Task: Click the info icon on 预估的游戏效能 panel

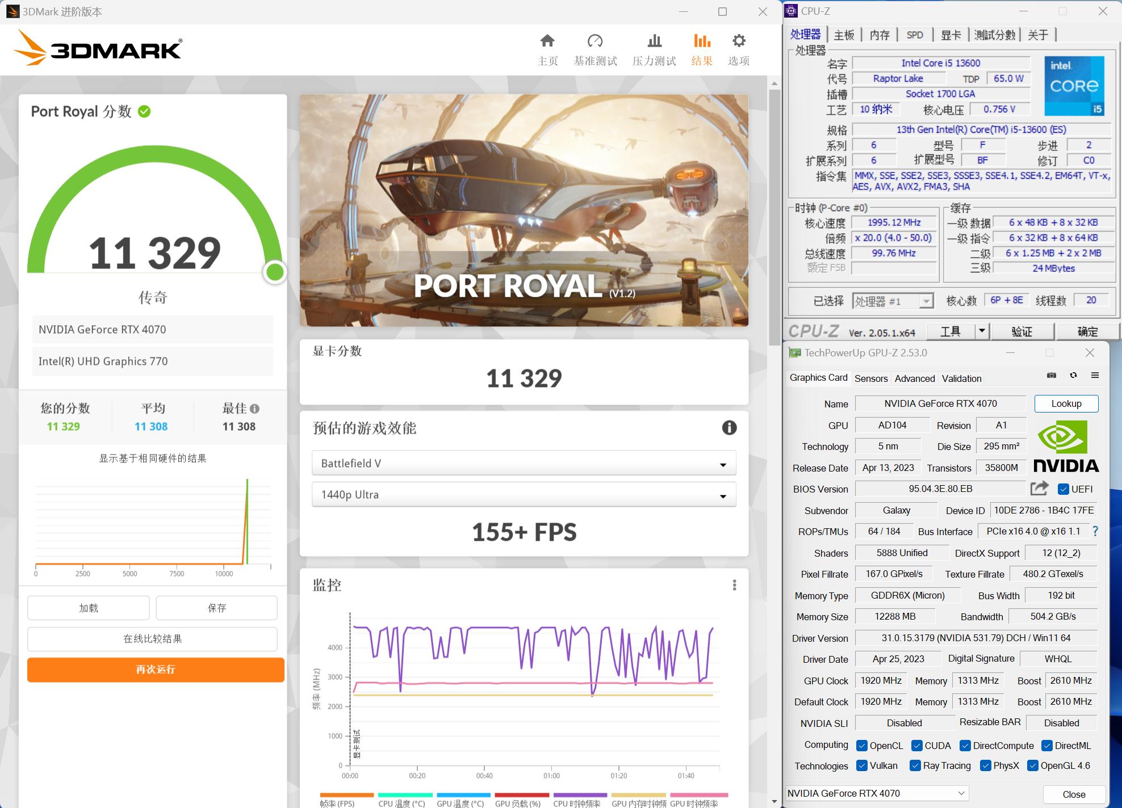Action: [x=730, y=429]
